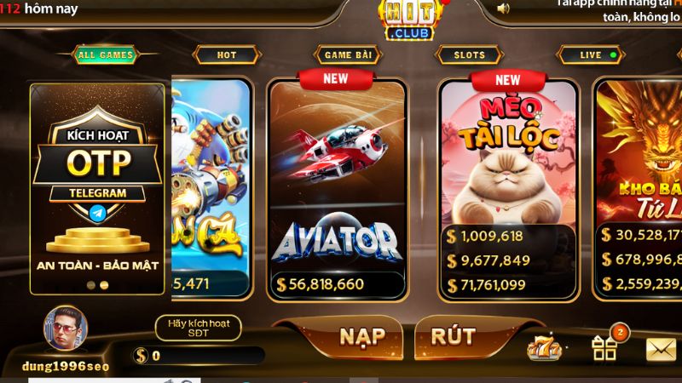Open the gift box rewards icon
Viewport: 682px width, 383px height.
click(604, 348)
